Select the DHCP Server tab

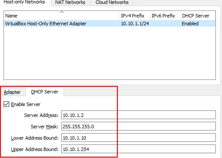pyautogui.click(x=45, y=92)
